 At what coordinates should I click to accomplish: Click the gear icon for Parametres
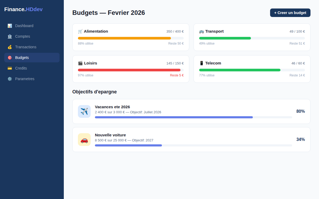click(x=10, y=79)
